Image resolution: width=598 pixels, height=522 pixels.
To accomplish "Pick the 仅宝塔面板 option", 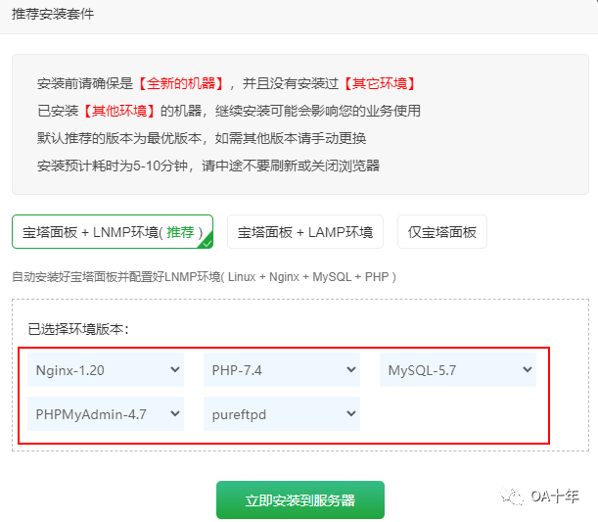I will (441, 232).
